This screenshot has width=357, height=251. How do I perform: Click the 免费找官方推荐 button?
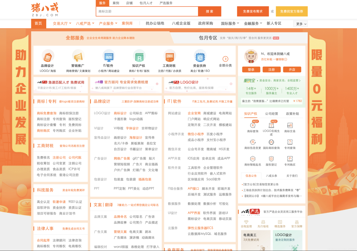(292, 11)
